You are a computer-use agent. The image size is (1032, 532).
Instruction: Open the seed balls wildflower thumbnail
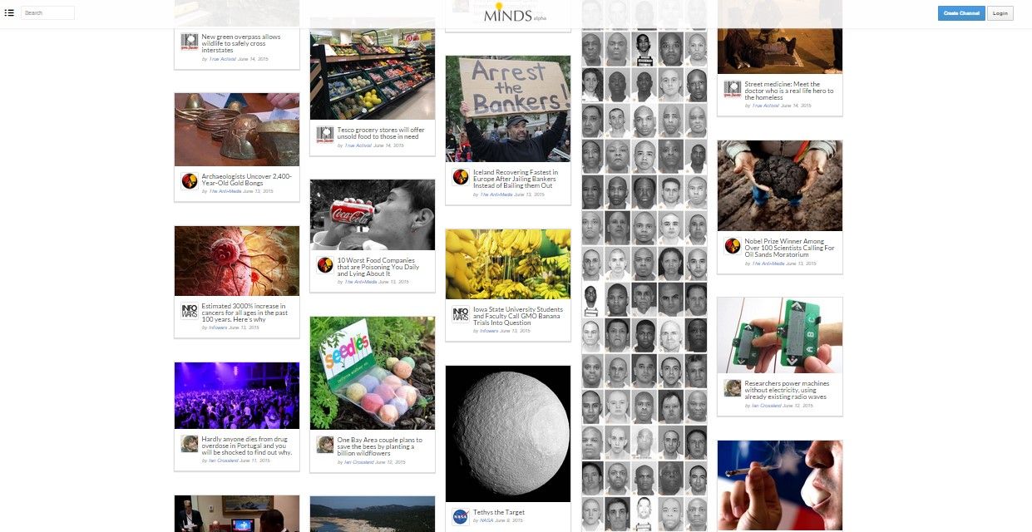[373, 372]
